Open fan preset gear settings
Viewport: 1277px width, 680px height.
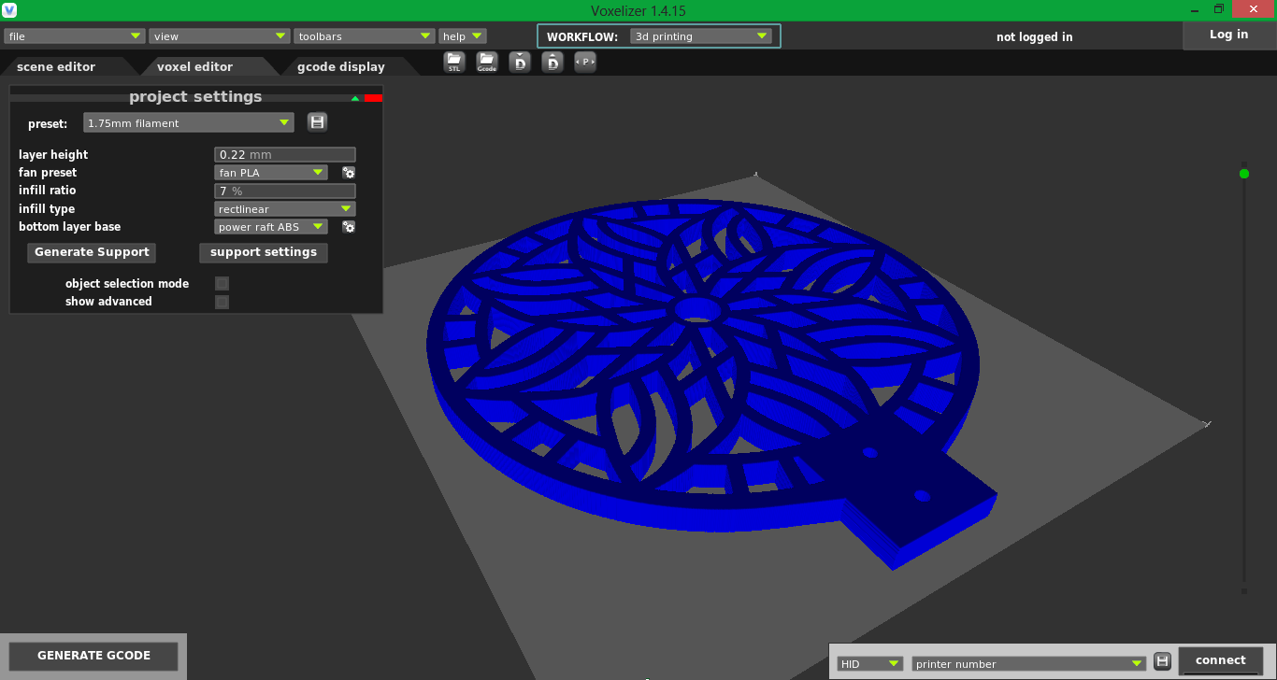349,173
